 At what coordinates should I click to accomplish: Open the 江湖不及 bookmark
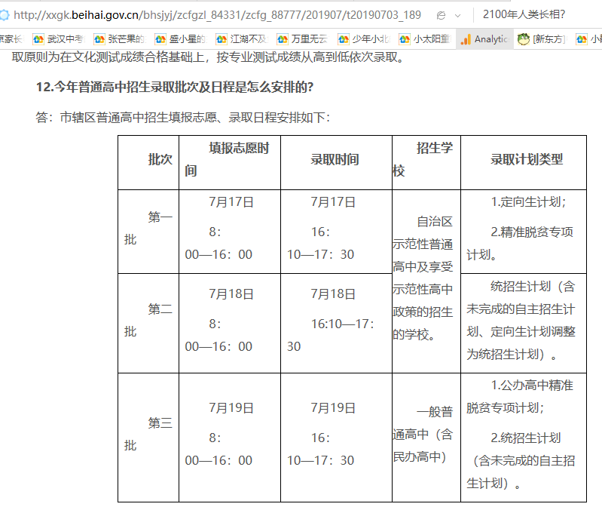pyautogui.click(x=241, y=38)
